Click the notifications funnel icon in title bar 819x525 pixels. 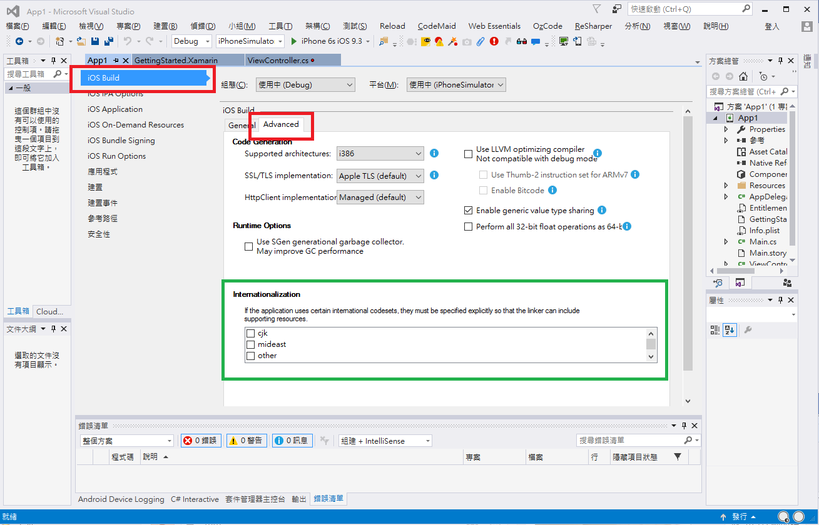(598, 9)
